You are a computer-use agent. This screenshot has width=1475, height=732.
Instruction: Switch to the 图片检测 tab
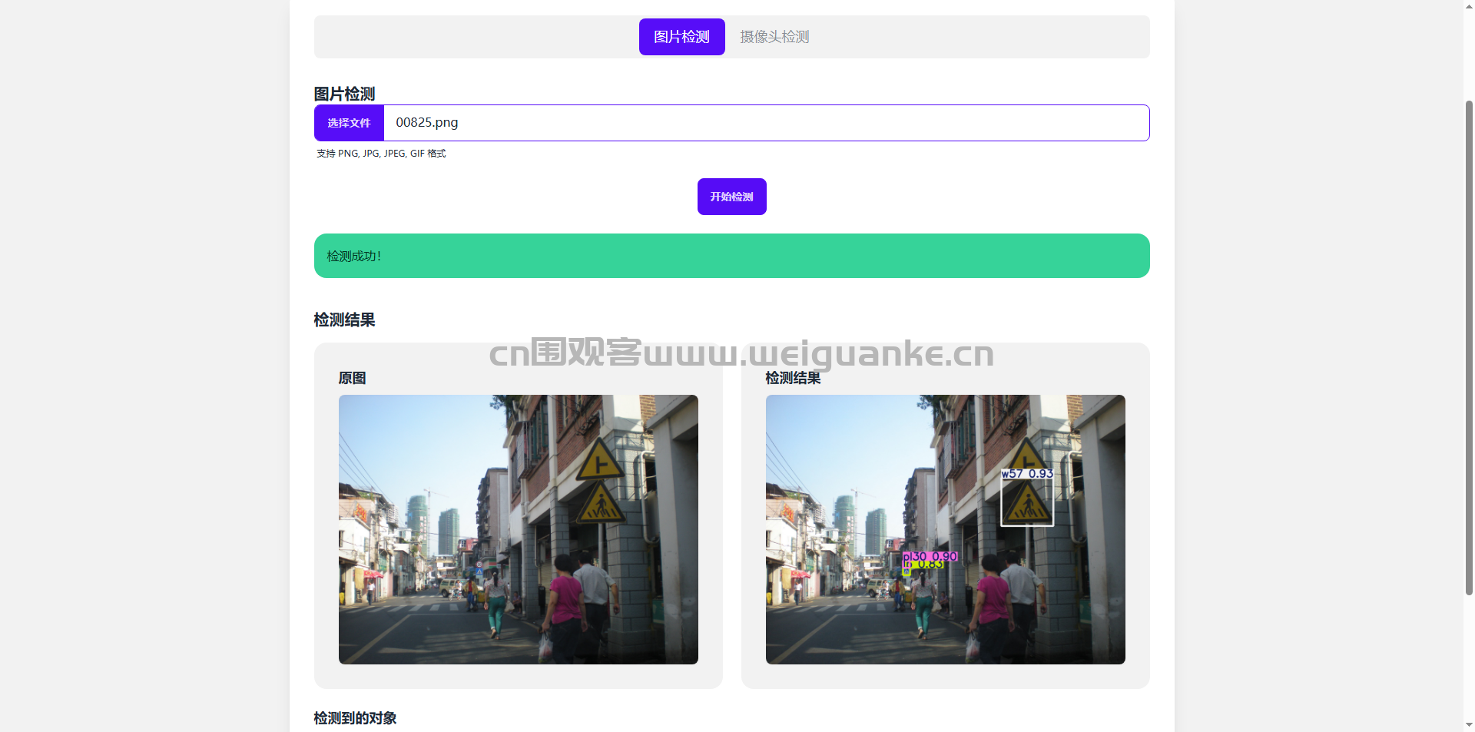pyautogui.click(x=681, y=37)
